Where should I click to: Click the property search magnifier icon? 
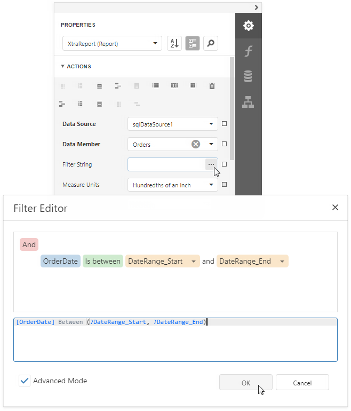pos(211,44)
